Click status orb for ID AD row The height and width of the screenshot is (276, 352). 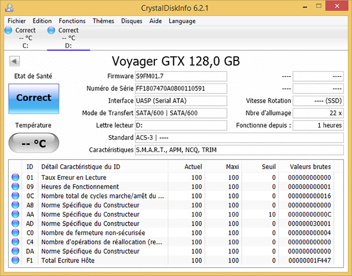pos(15,223)
